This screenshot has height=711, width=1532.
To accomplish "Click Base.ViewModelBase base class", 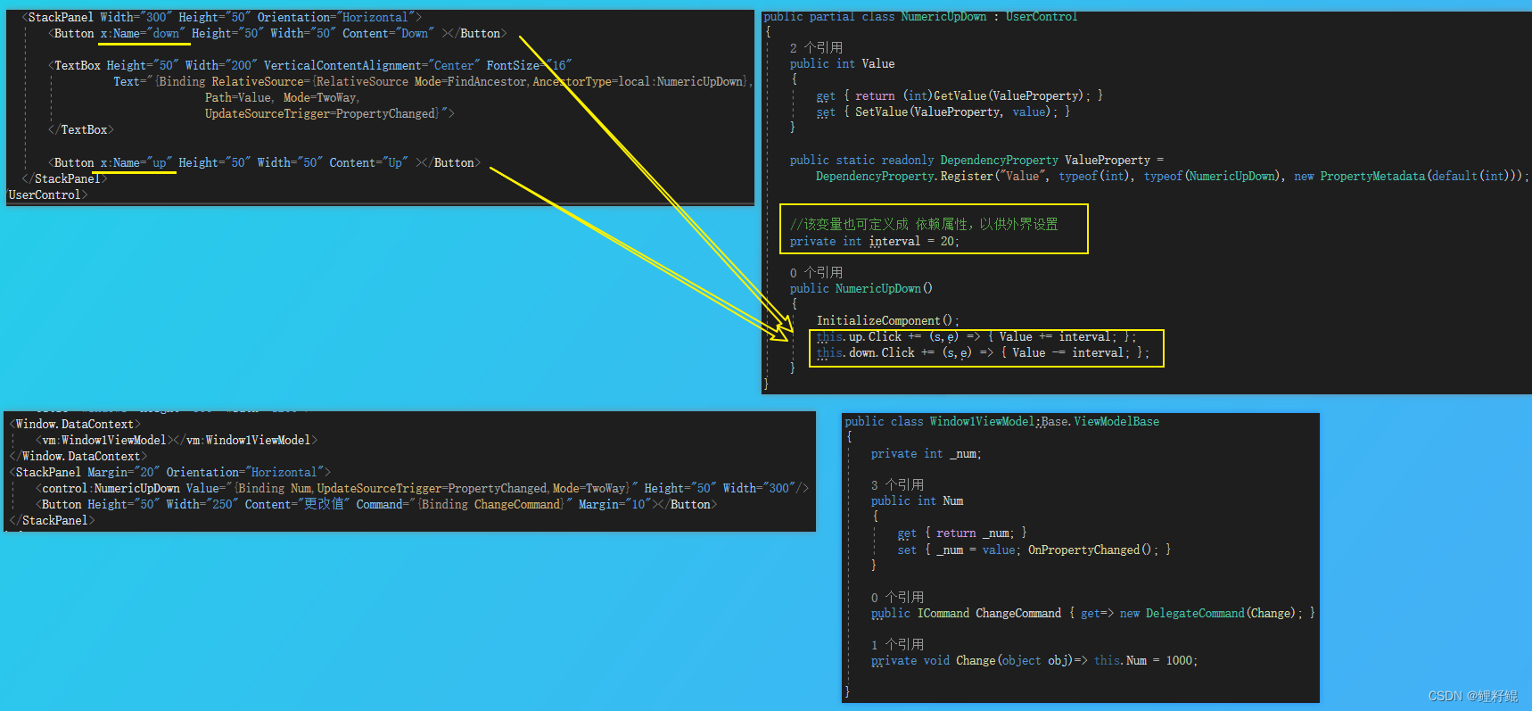I will click(x=1100, y=421).
